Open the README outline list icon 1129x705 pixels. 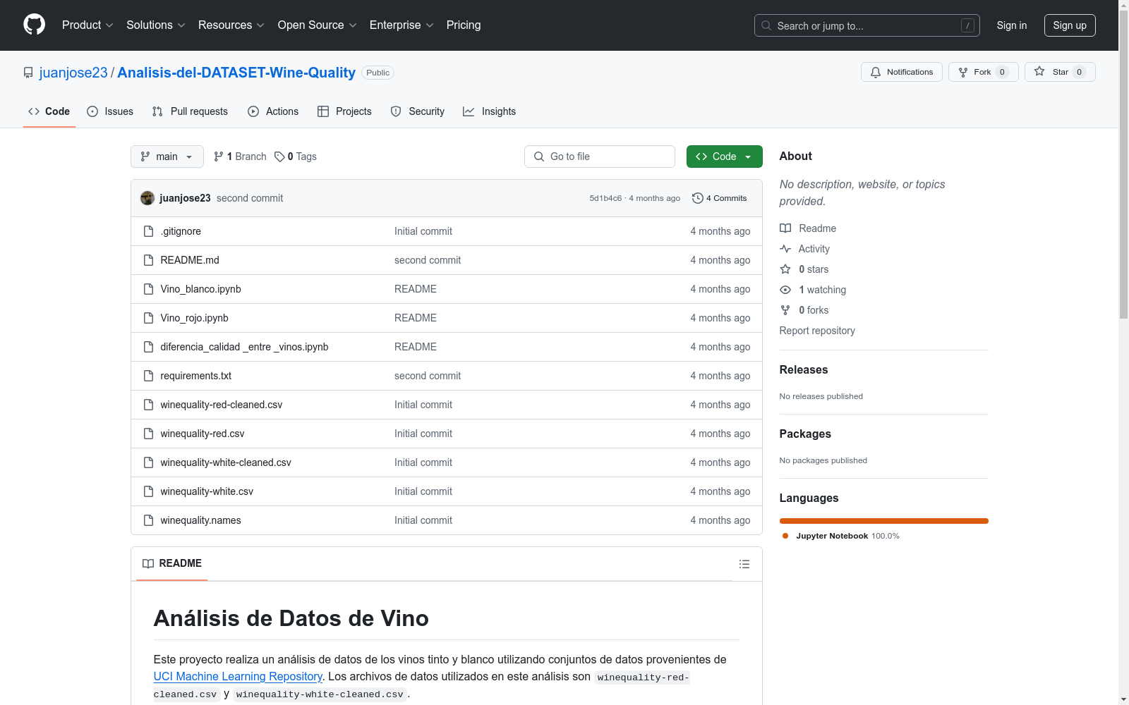coord(744,564)
